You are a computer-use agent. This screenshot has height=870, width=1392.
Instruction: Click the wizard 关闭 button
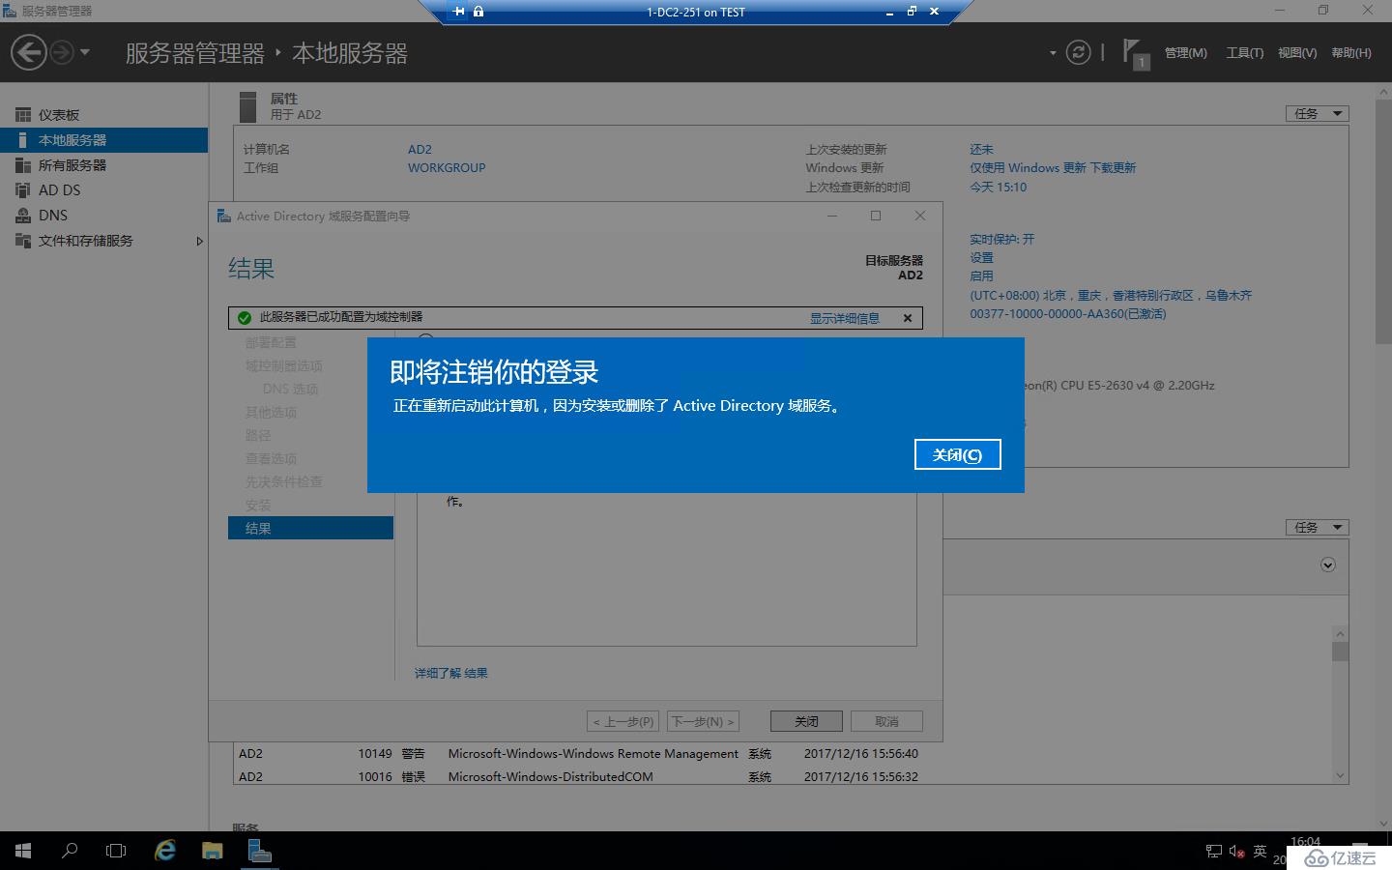[806, 721]
